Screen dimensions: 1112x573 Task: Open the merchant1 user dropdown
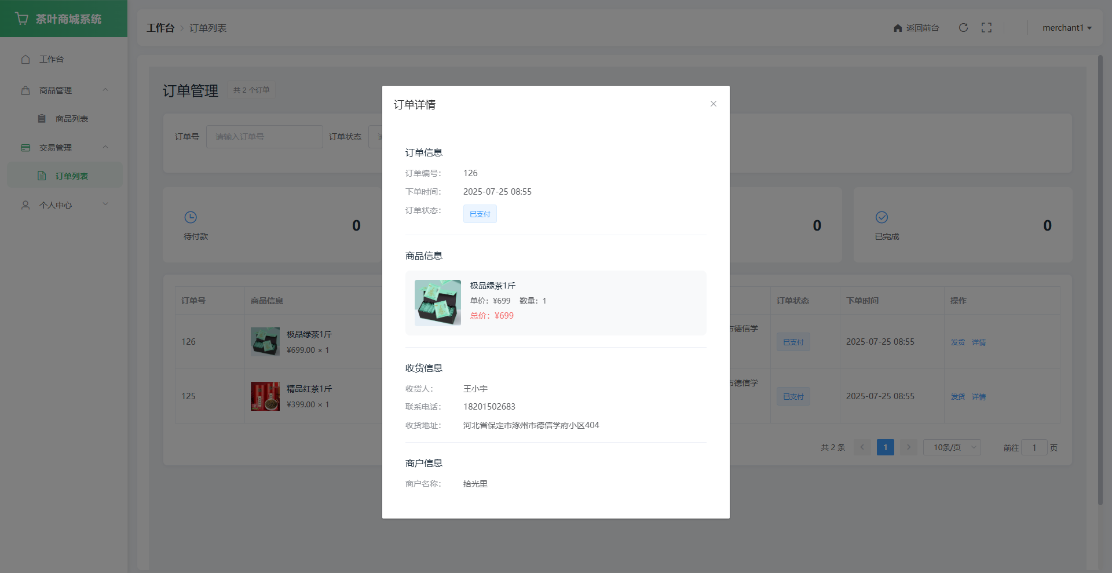(1067, 28)
